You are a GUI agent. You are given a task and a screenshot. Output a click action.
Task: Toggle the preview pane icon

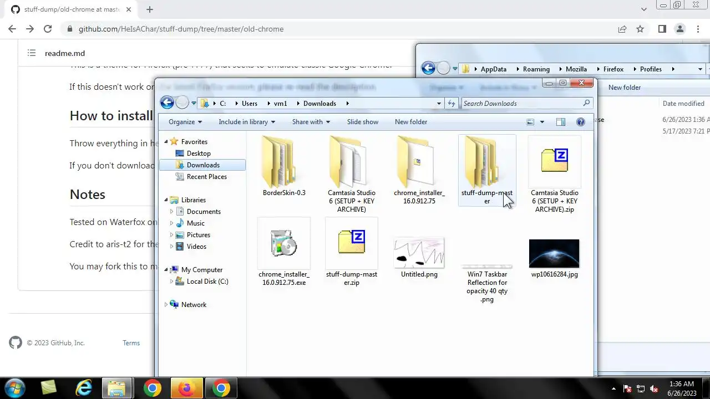pos(560,122)
